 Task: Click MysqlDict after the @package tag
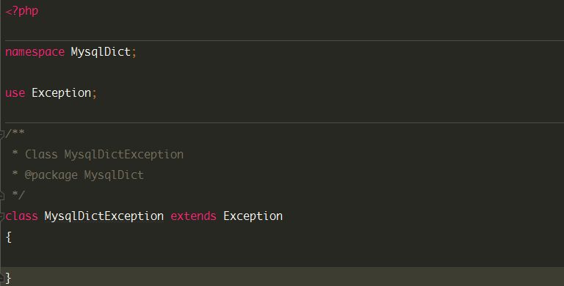pyautogui.click(x=114, y=175)
